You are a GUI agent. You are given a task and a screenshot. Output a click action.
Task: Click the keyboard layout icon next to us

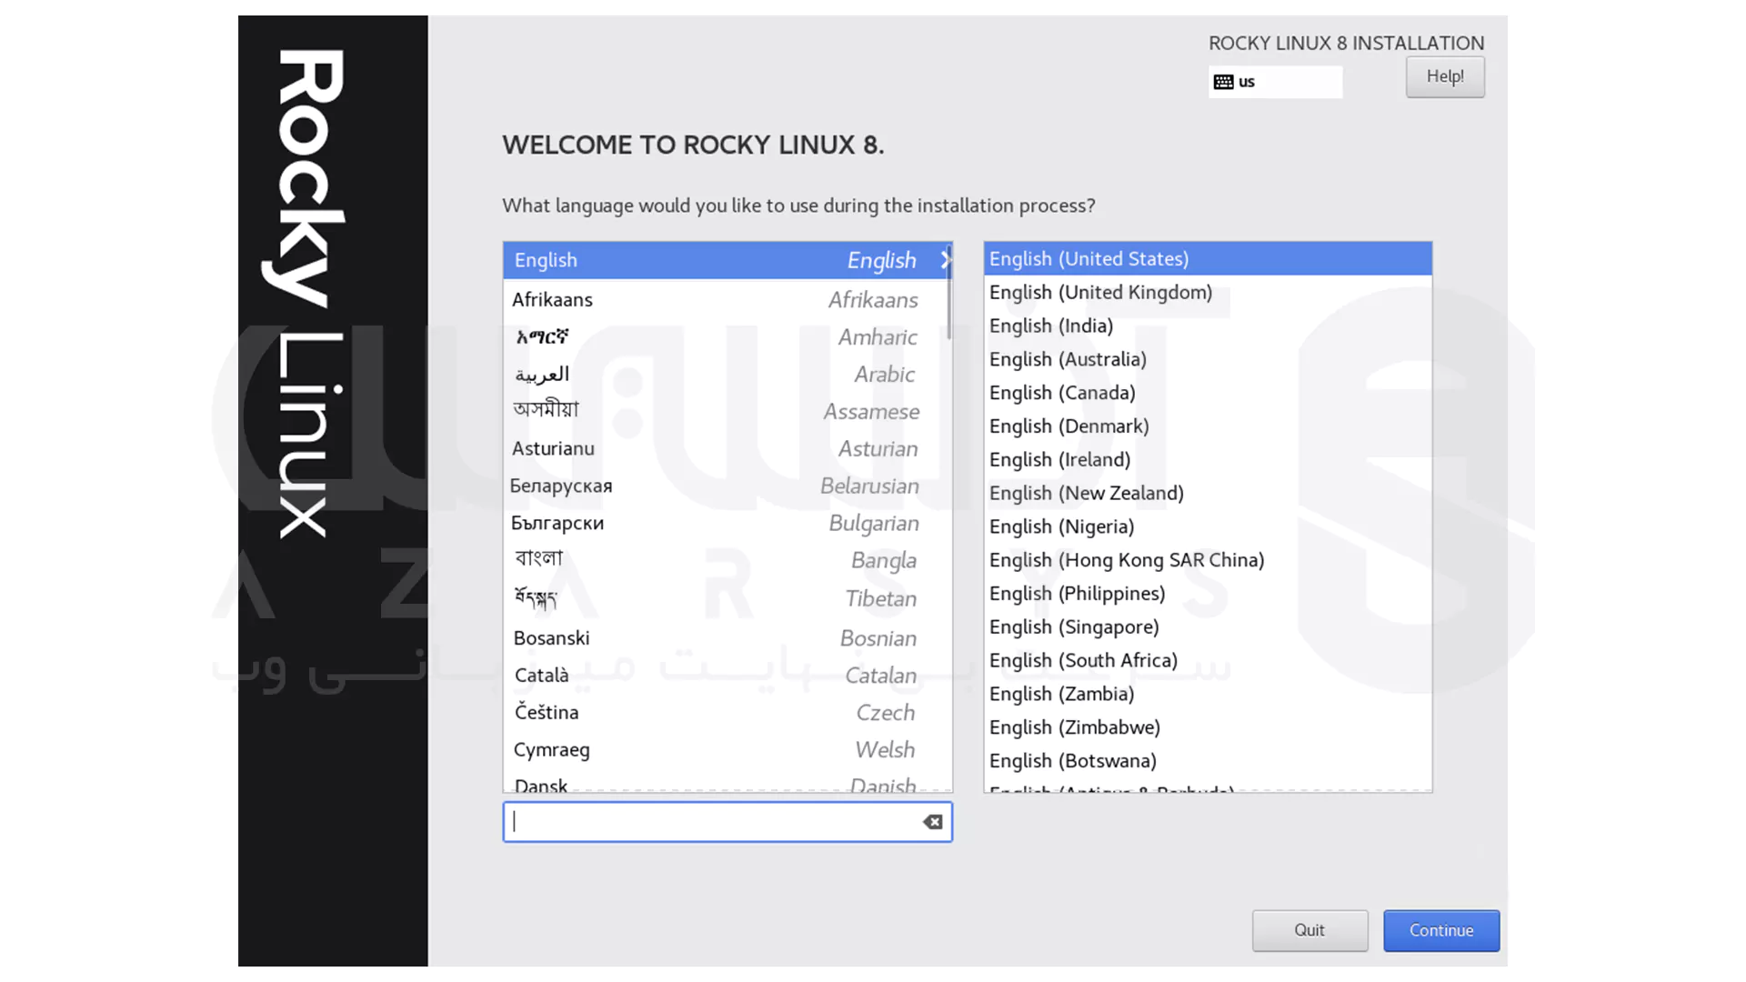coord(1223,82)
